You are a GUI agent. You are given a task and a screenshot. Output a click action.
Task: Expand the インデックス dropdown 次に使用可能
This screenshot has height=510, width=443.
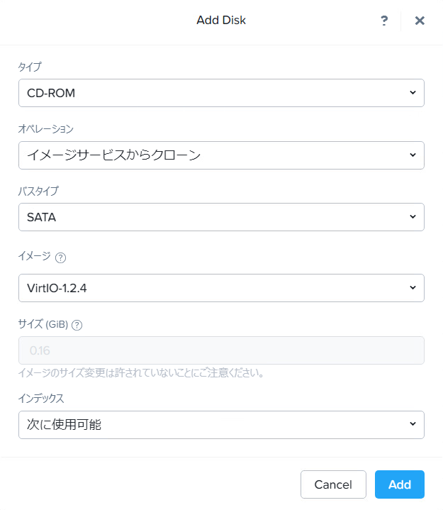221,425
